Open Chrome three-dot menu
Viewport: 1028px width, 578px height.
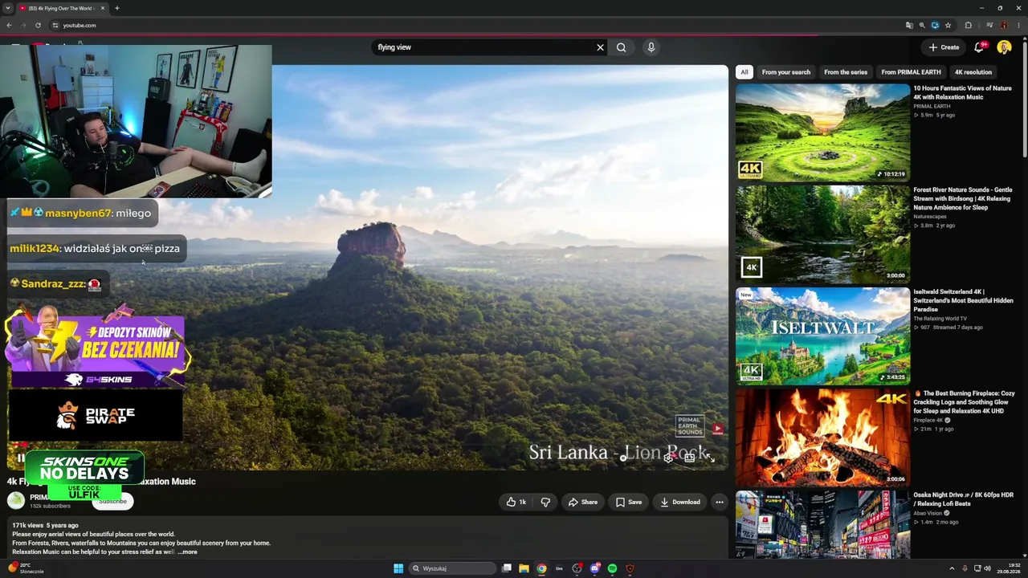click(x=1020, y=25)
